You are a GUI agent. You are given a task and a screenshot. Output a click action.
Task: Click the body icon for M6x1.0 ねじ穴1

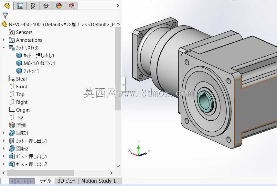point(19,63)
